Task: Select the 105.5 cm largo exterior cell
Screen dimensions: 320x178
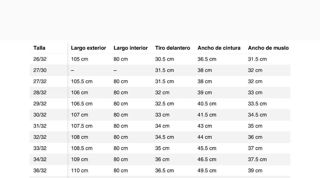Action: [82, 81]
